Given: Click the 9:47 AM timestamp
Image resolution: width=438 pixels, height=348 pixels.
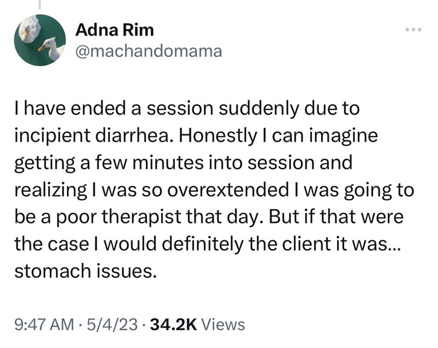Looking at the screenshot, I should [x=44, y=325].
